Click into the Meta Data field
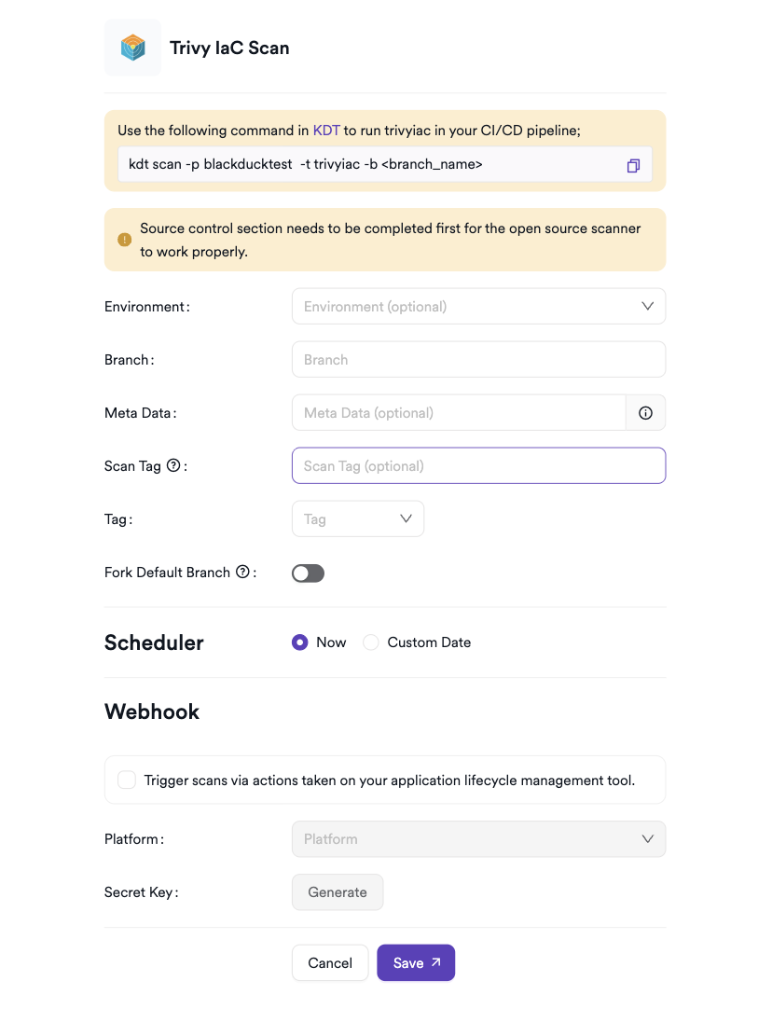 458,413
